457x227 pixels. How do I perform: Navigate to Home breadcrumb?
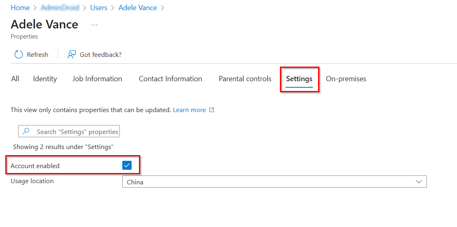click(x=20, y=8)
